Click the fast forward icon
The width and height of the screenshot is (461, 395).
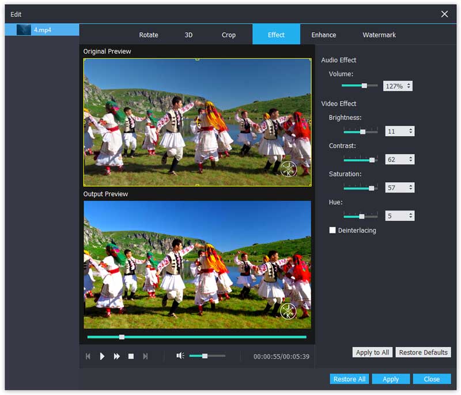[x=116, y=356]
